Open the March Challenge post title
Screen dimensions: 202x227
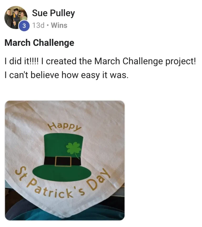39,43
